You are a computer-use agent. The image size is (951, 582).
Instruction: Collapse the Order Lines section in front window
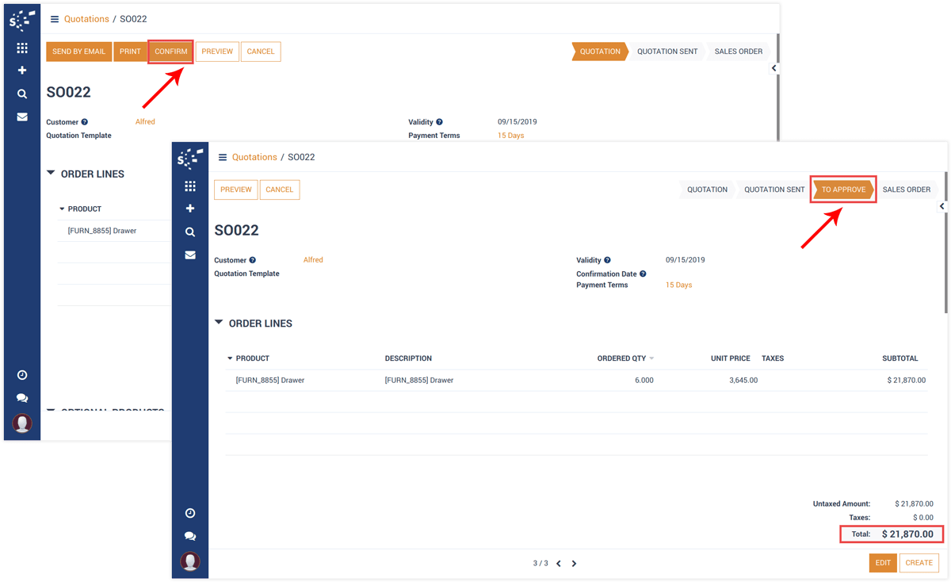220,323
